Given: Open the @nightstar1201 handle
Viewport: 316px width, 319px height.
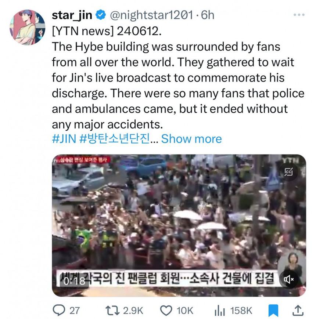Looking at the screenshot, I should tap(151, 15).
